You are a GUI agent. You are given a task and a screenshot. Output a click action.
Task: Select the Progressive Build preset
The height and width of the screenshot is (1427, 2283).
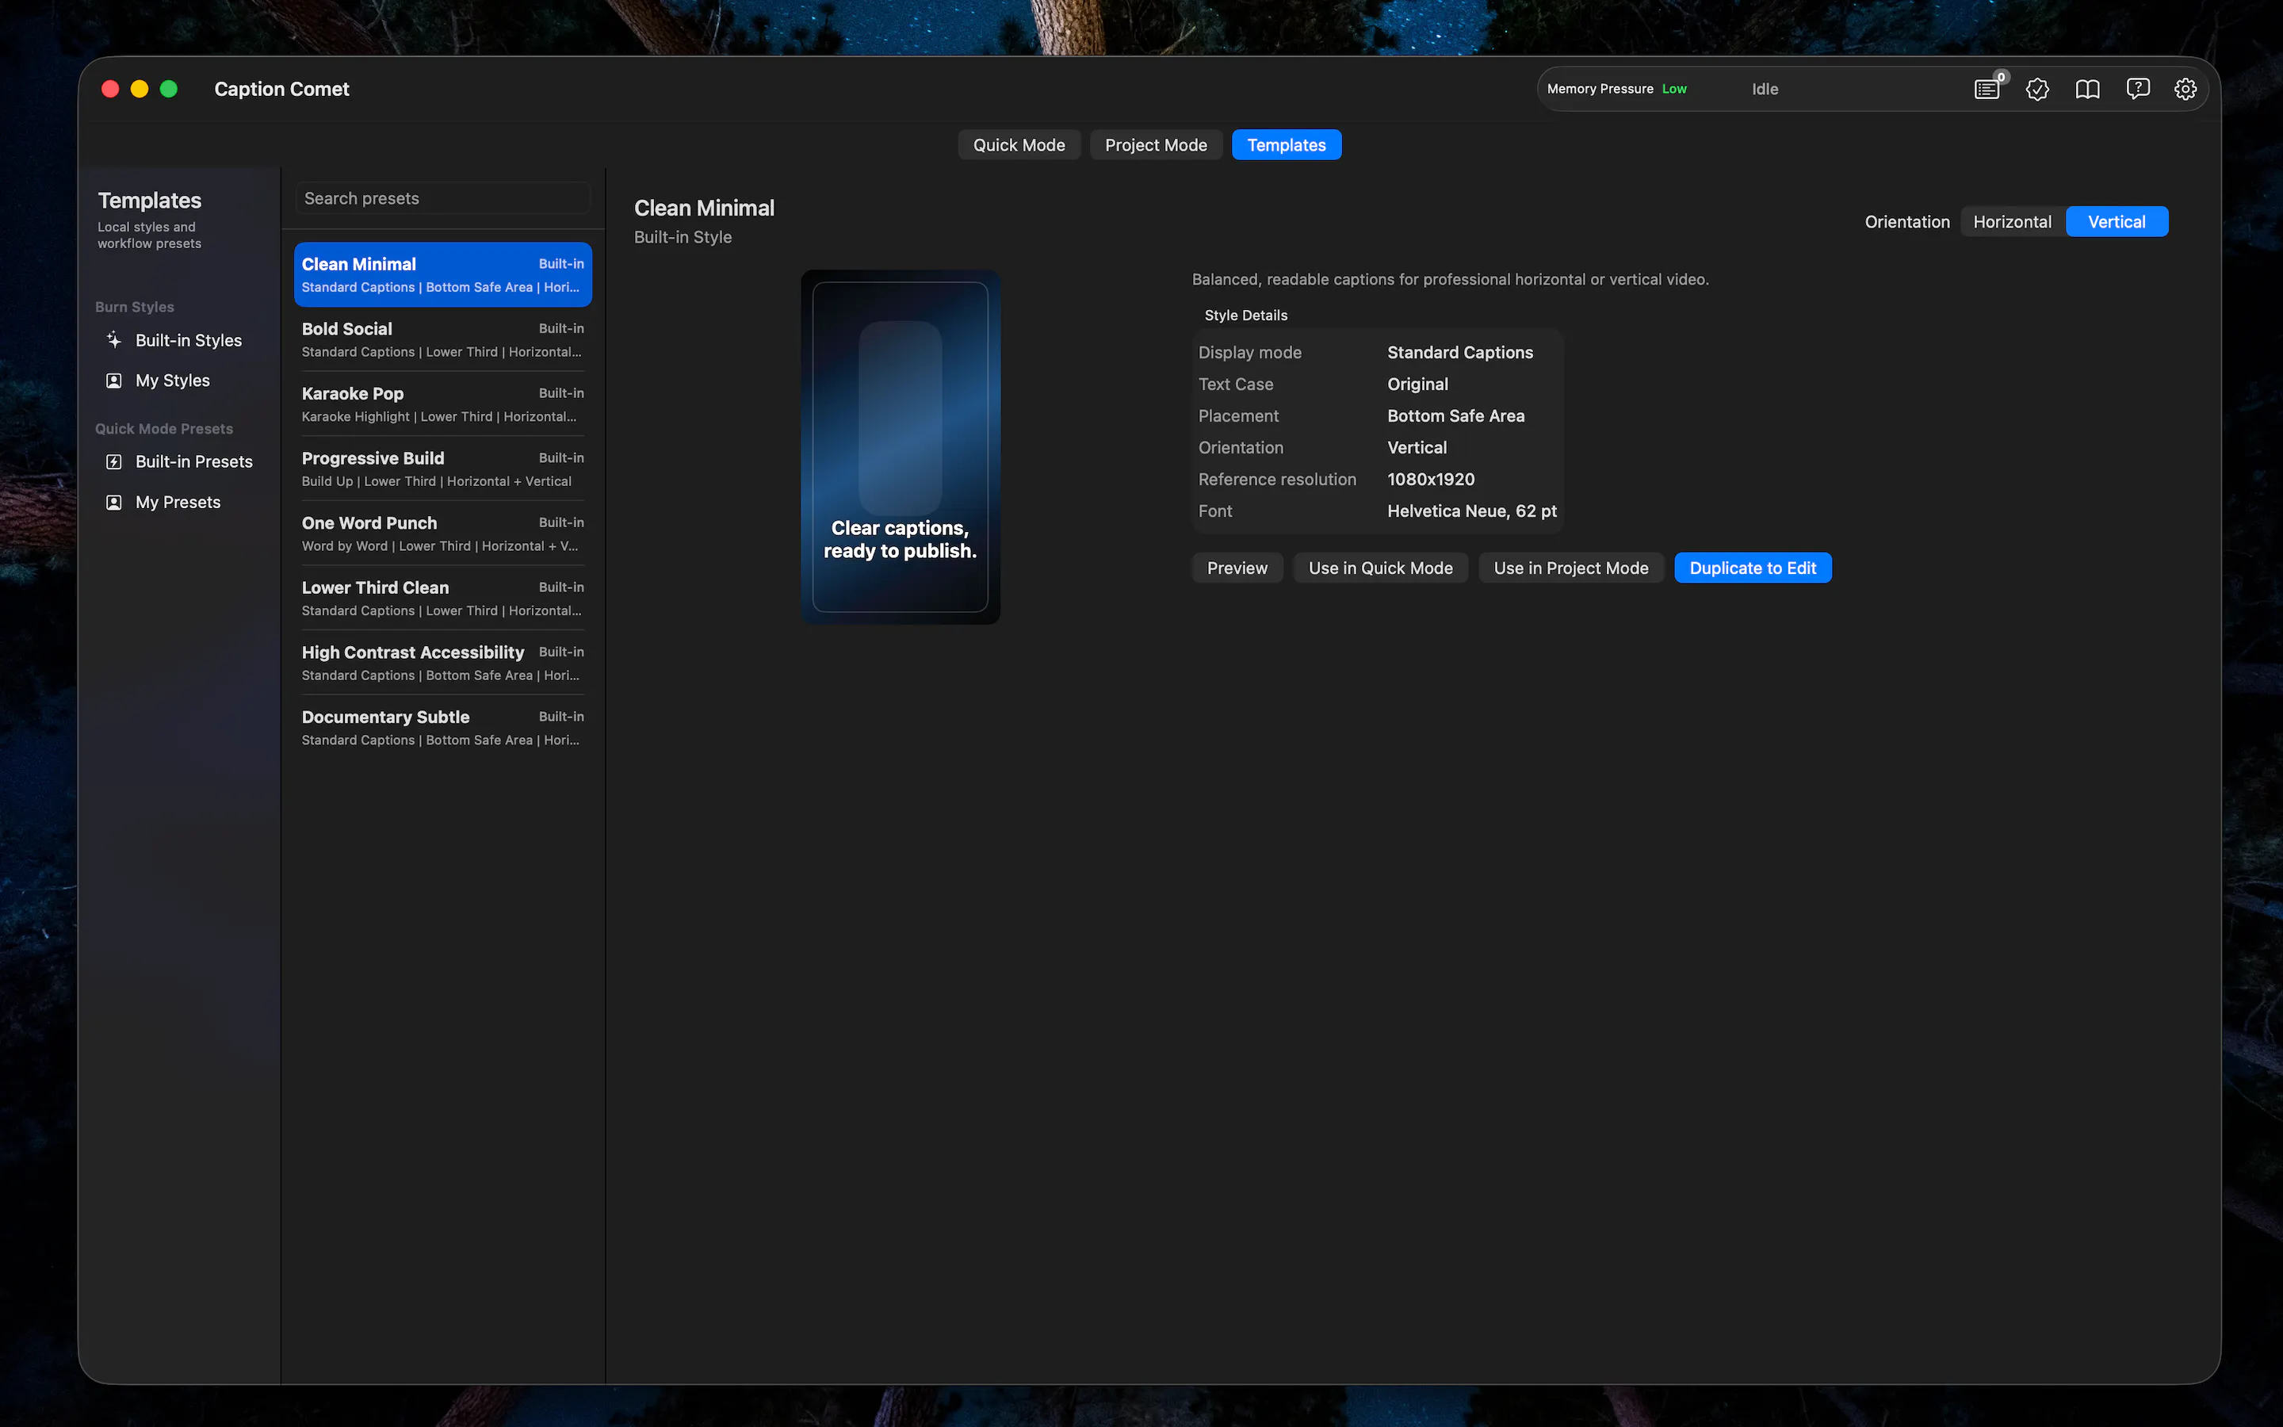tap(442, 469)
